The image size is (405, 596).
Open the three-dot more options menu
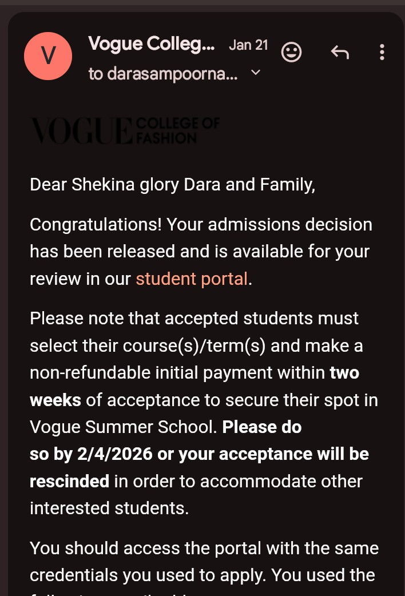382,53
